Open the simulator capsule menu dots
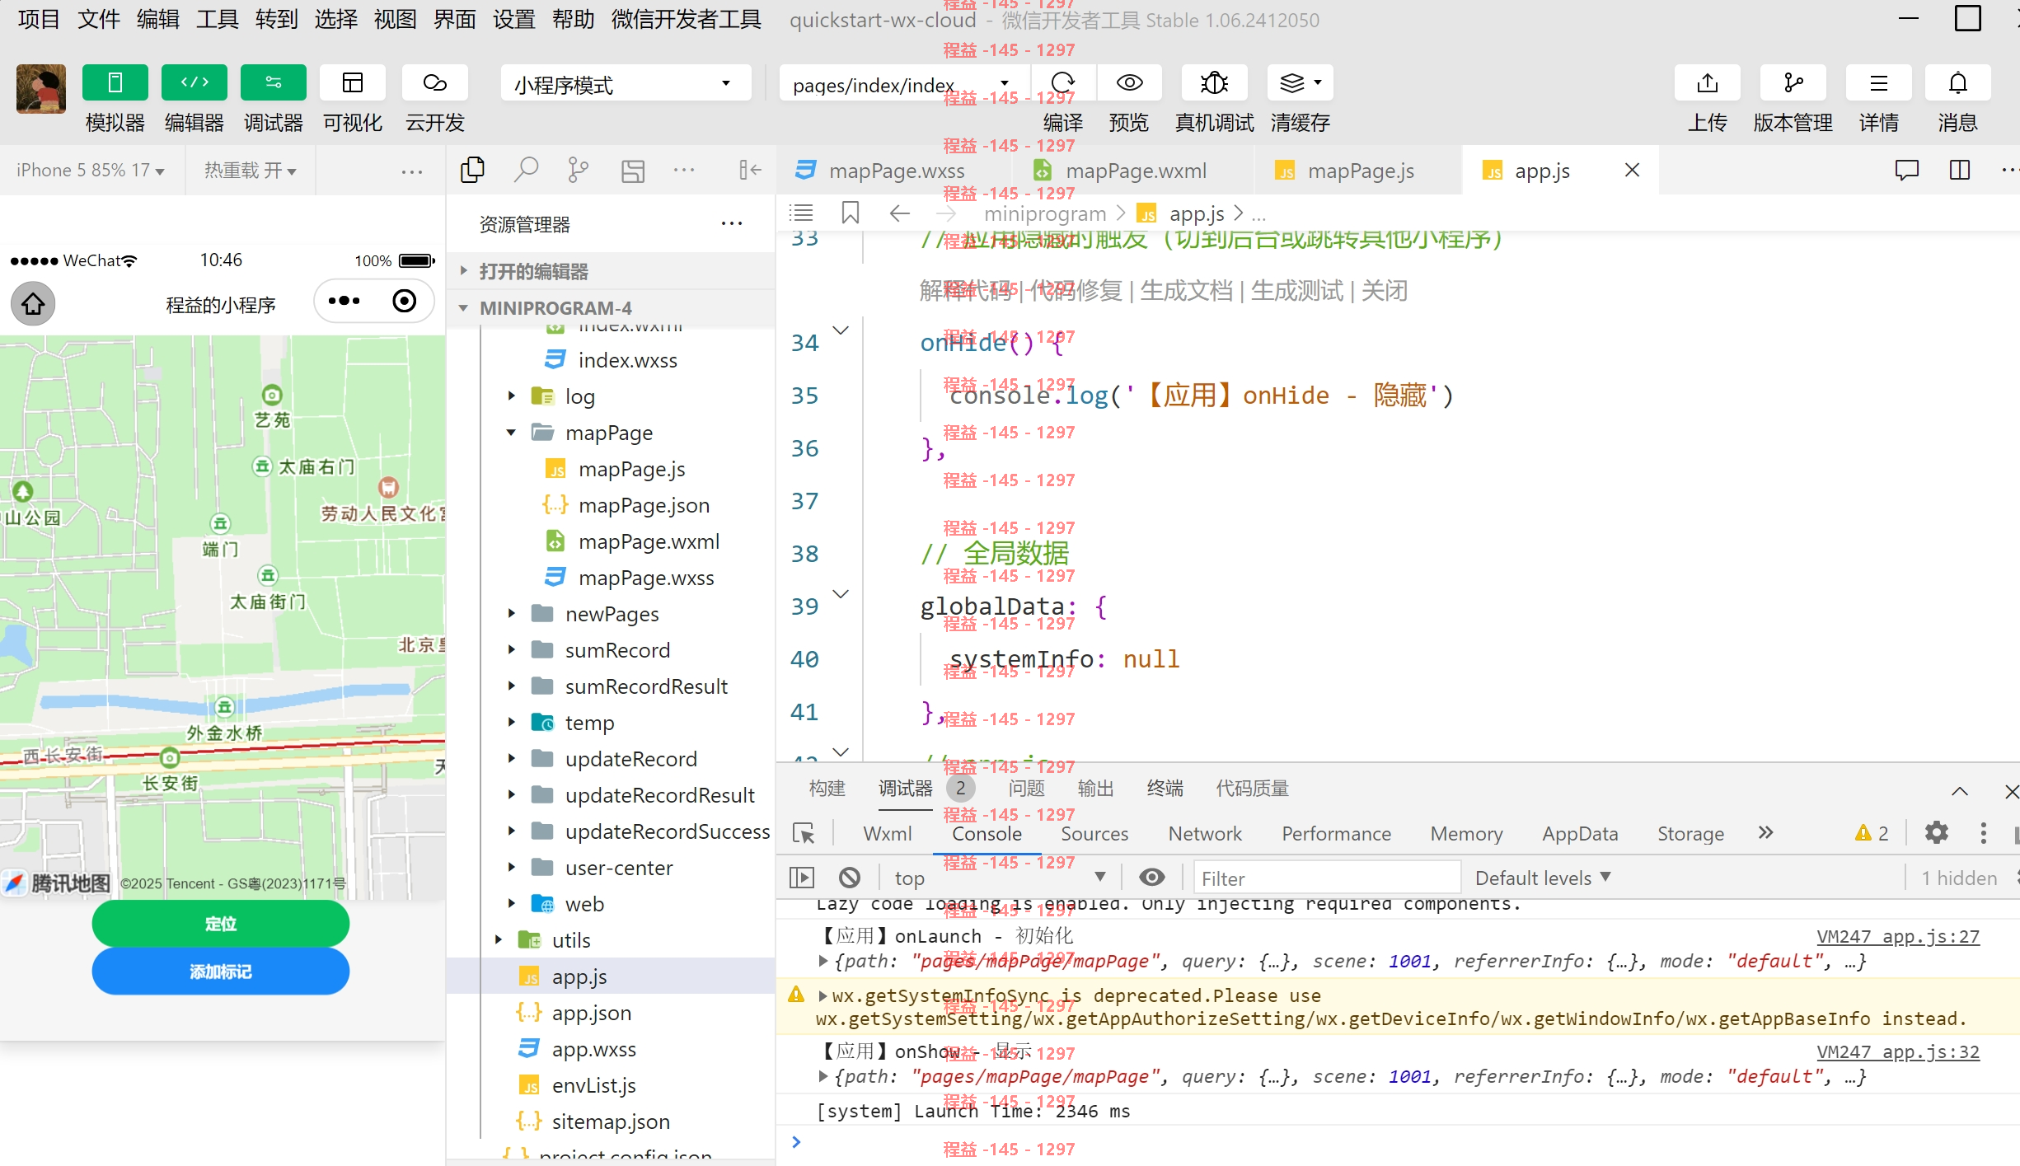Viewport: 2020px width, 1166px height. (344, 301)
